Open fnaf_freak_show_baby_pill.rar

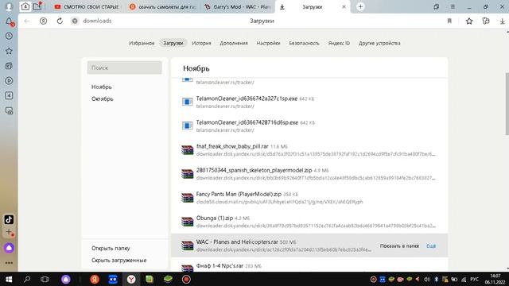tap(232, 146)
